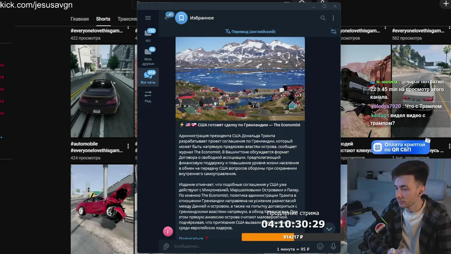
Task: Close the Telegram window
Action: (x=335, y=6)
